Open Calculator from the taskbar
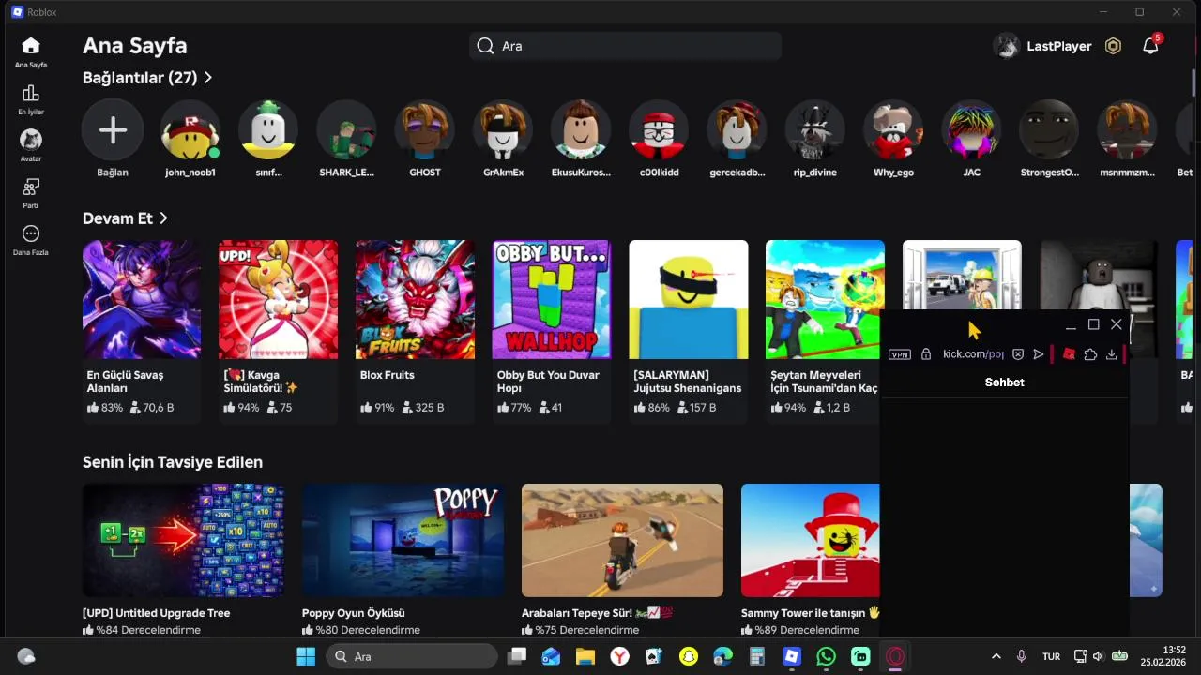The width and height of the screenshot is (1201, 675). [757, 656]
